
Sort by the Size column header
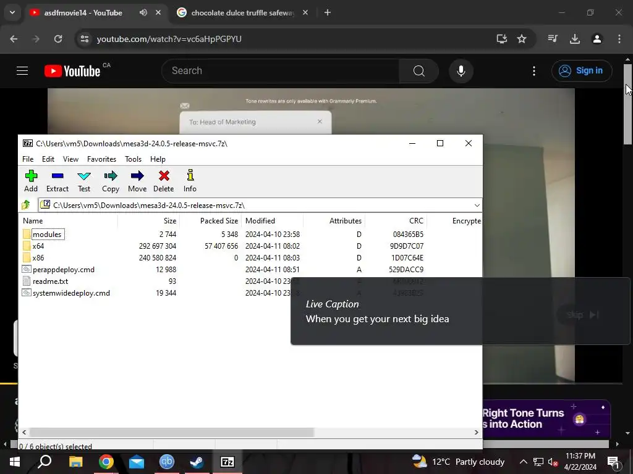(x=148, y=221)
